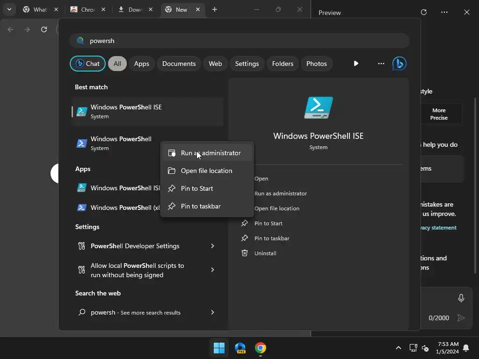Click Pin to Start in details pane
The width and height of the screenshot is (479, 359).
(268, 223)
